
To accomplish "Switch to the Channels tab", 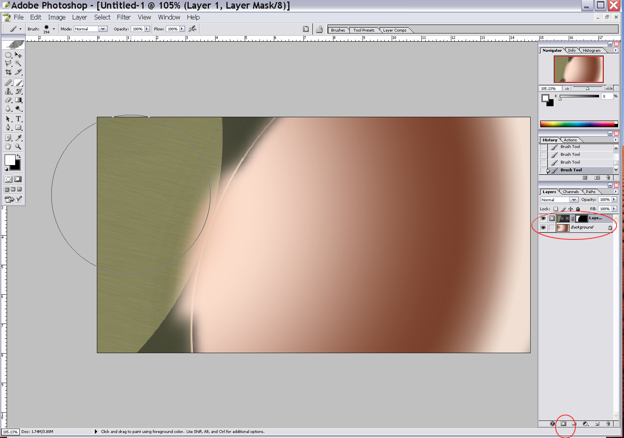I will point(571,192).
